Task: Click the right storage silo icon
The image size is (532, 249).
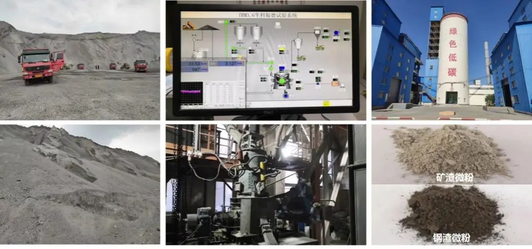Action: [257, 32]
